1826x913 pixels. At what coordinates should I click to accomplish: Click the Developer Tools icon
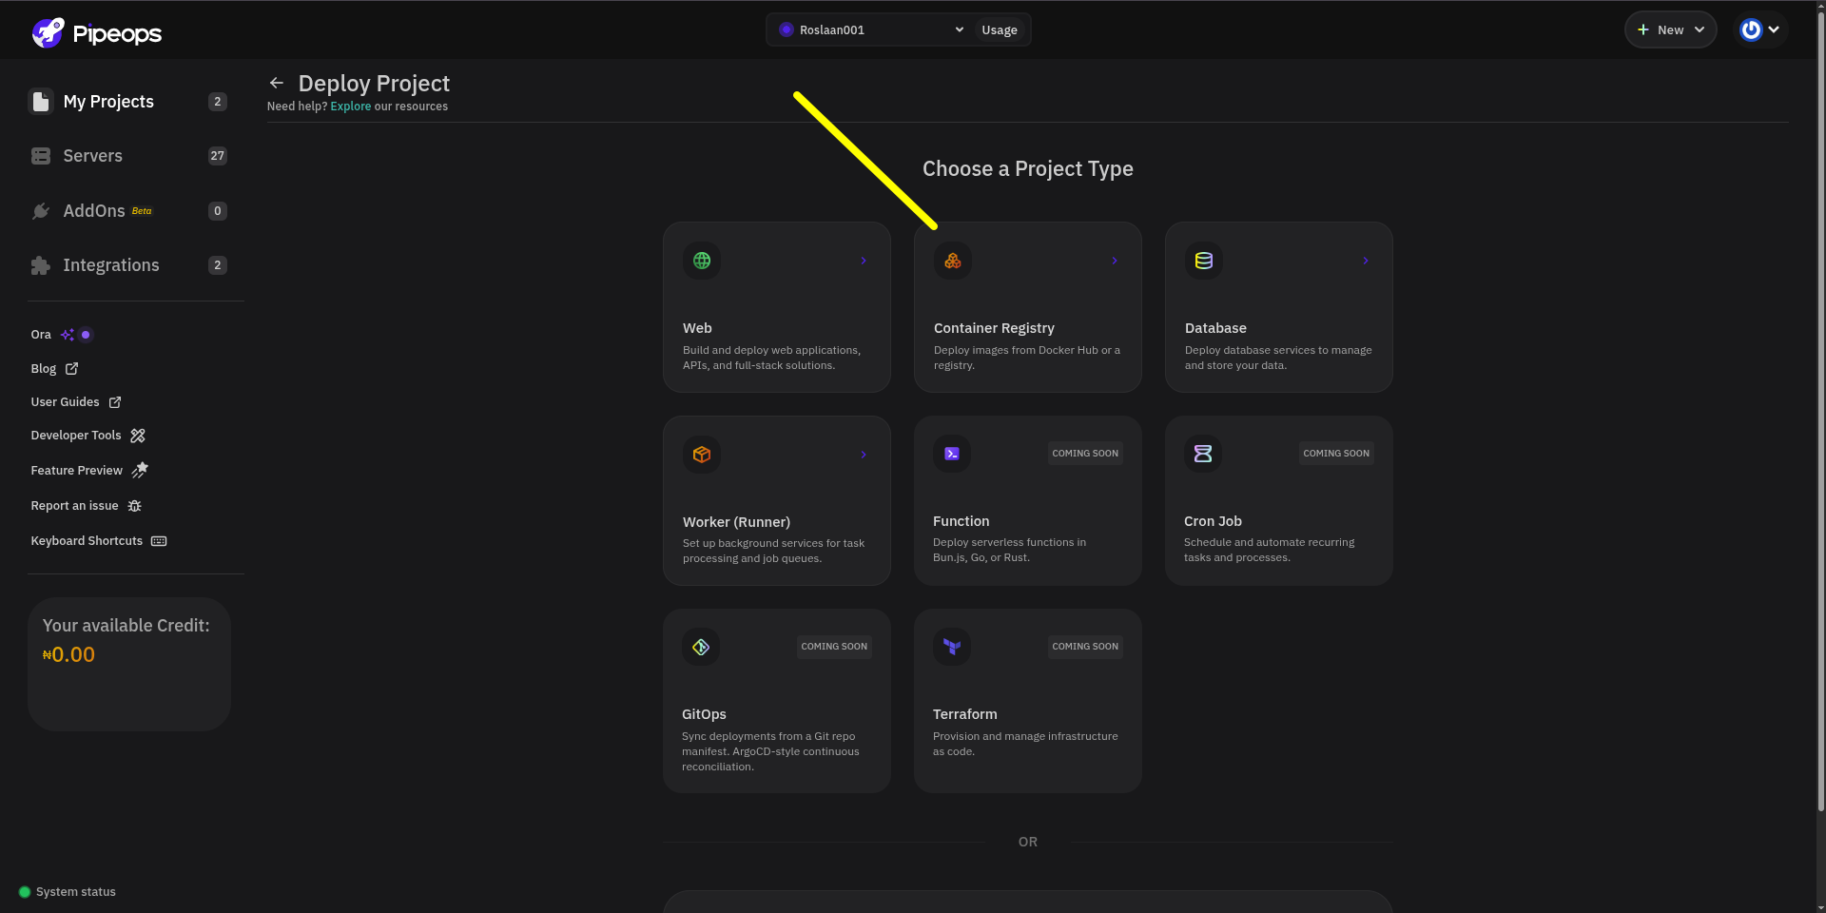coord(138,436)
